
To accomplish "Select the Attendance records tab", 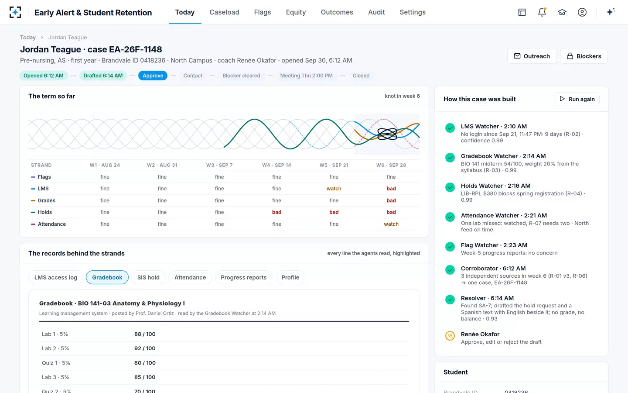I will point(190,277).
